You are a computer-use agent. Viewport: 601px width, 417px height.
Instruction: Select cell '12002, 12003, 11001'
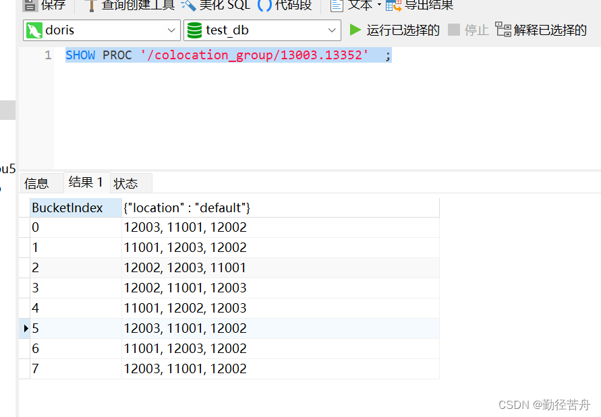pos(281,268)
